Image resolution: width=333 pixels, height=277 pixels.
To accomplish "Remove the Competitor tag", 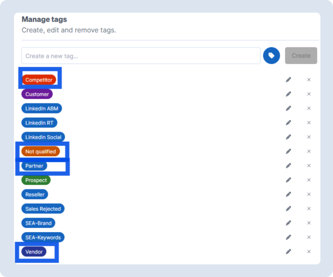I will click(309, 80).
